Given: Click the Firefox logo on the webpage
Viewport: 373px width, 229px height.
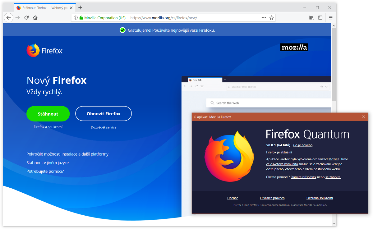Looking at the screenshot, I should point(45,50).
